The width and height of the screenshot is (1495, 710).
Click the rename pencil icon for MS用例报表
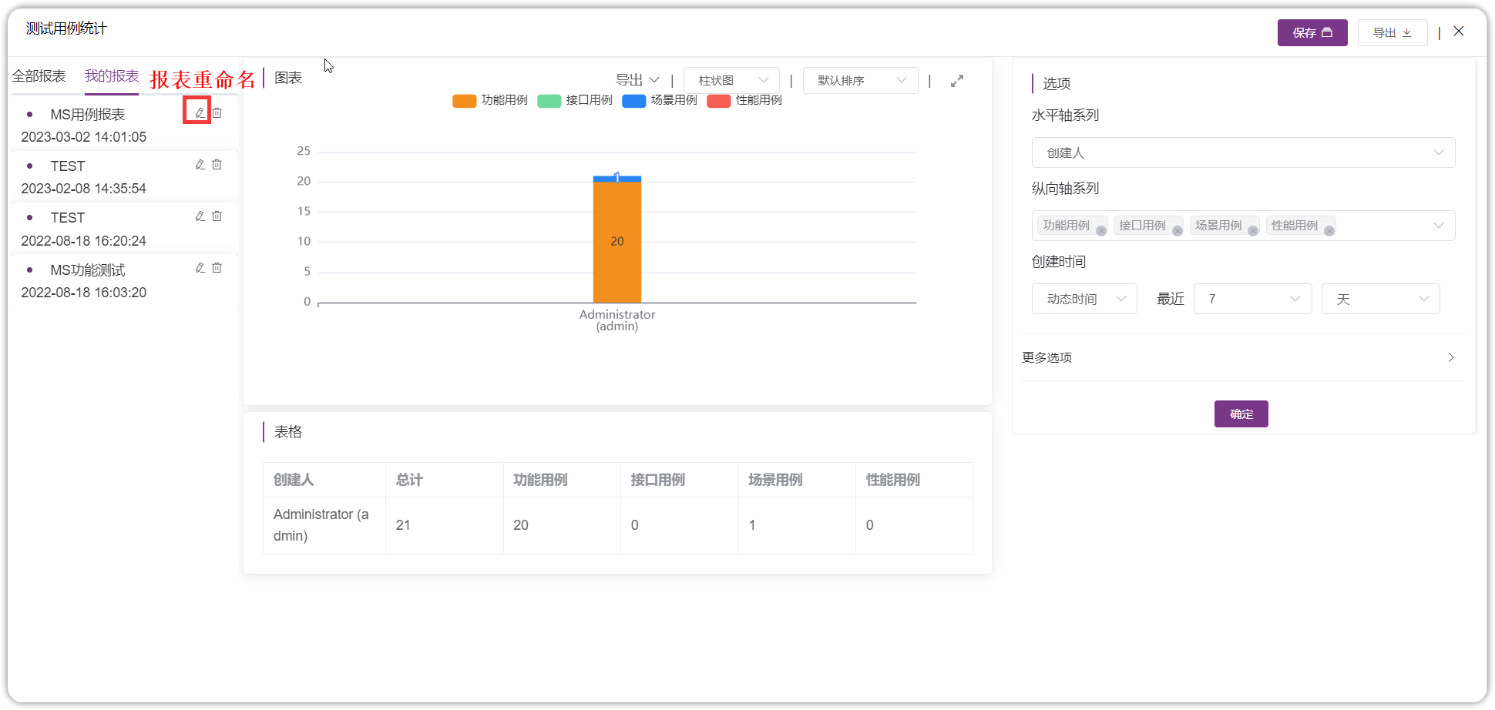tap(200, 112)
